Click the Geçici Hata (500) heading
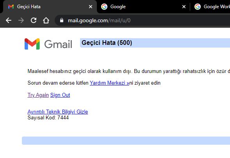230x158 pixels. click(x=107, y=43)
